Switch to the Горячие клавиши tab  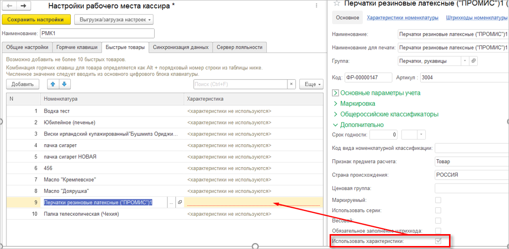click(x=76, y=47)
